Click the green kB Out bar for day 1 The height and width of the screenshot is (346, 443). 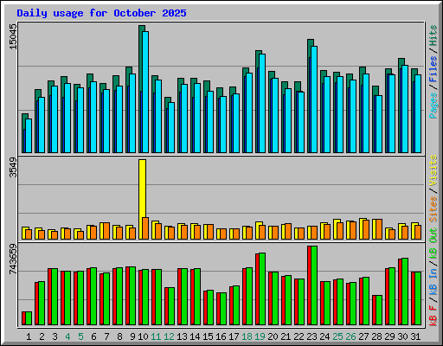(x=29, y=318)
